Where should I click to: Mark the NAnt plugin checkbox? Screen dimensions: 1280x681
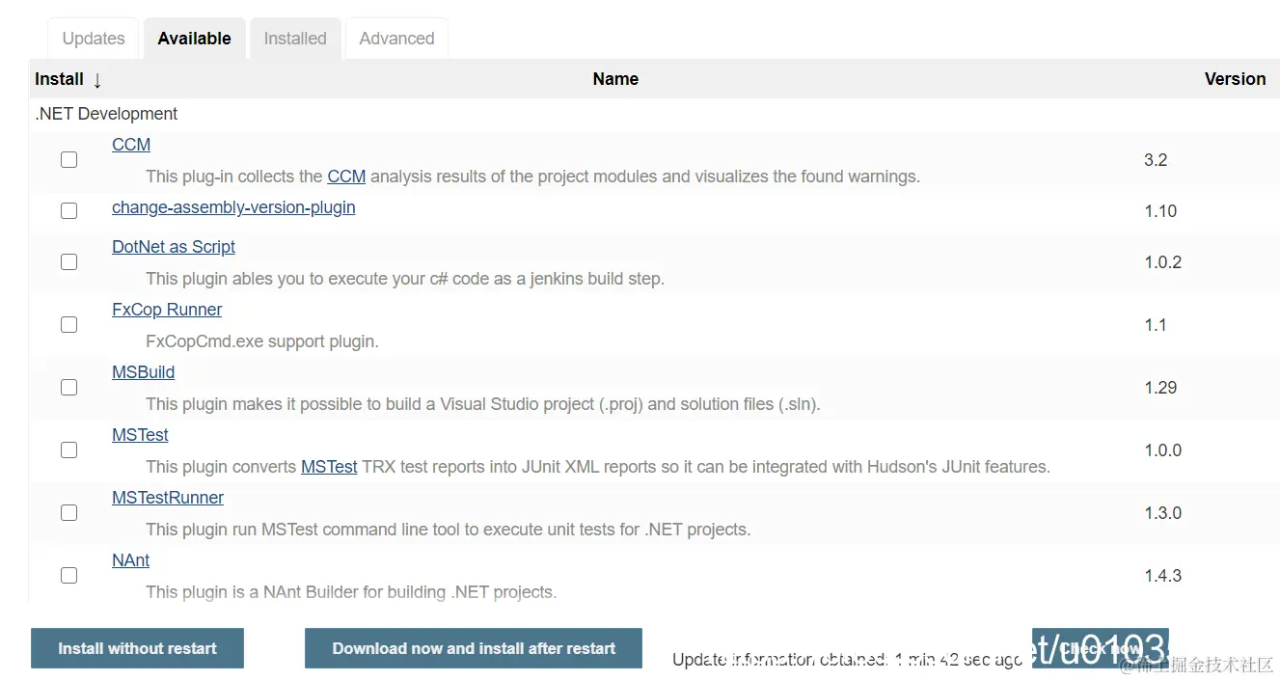tap(68, 575)
